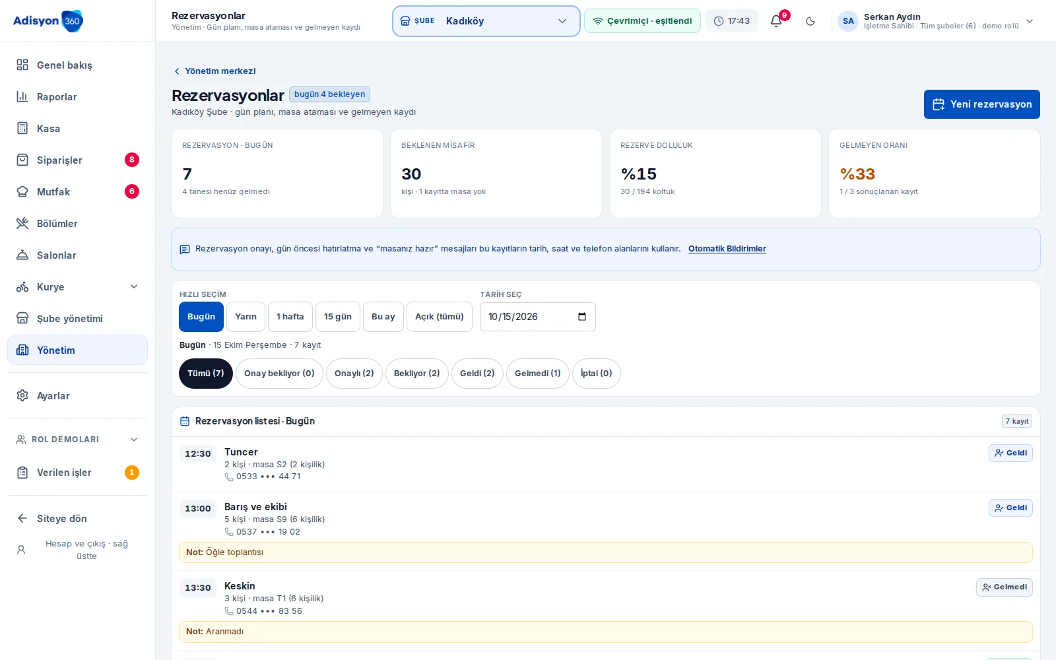Open the Şube yönetimi store icon

[x=22, y=318]
